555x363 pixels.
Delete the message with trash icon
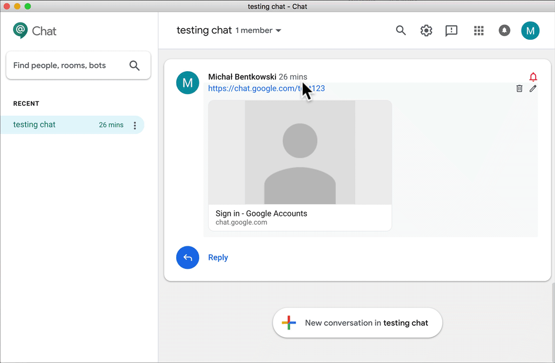click(519, 88)
